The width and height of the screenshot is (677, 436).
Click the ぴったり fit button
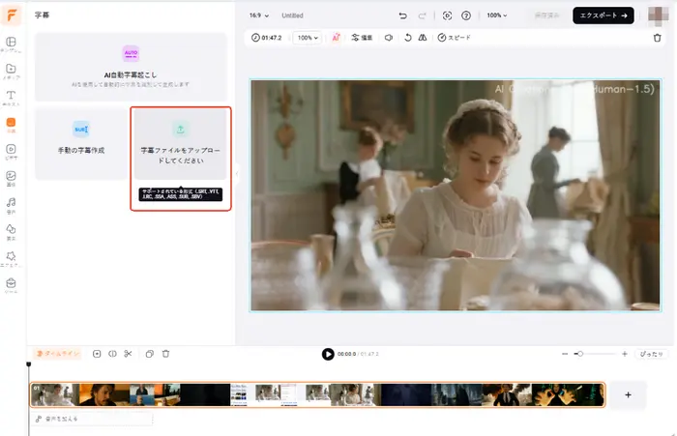pyautogui.click(x=651, y=354)
